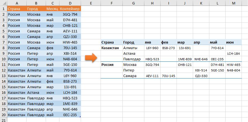Click bold 'Казахстан' in the pivot table
248x122 pixels.
[110, 48]
